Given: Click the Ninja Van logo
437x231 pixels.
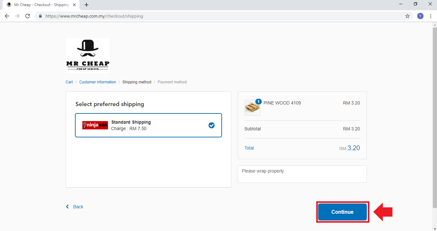Looking at the screenshot, I should 95,125.
